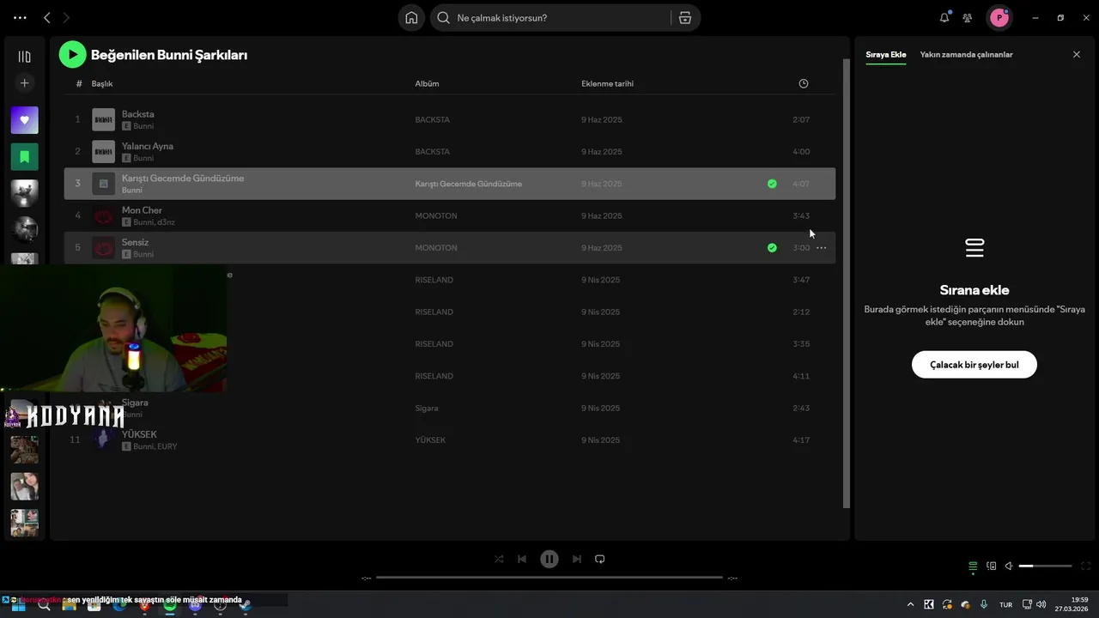
Task: Open the green bookmark Episodes item
Action: (x=24, y=157)
